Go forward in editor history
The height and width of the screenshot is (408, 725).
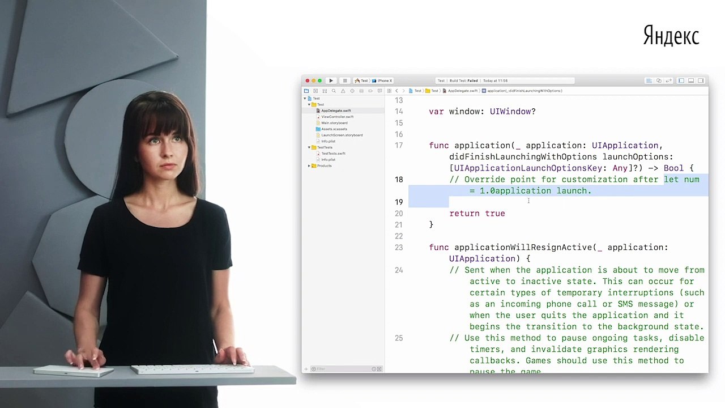tap(404, 91)
